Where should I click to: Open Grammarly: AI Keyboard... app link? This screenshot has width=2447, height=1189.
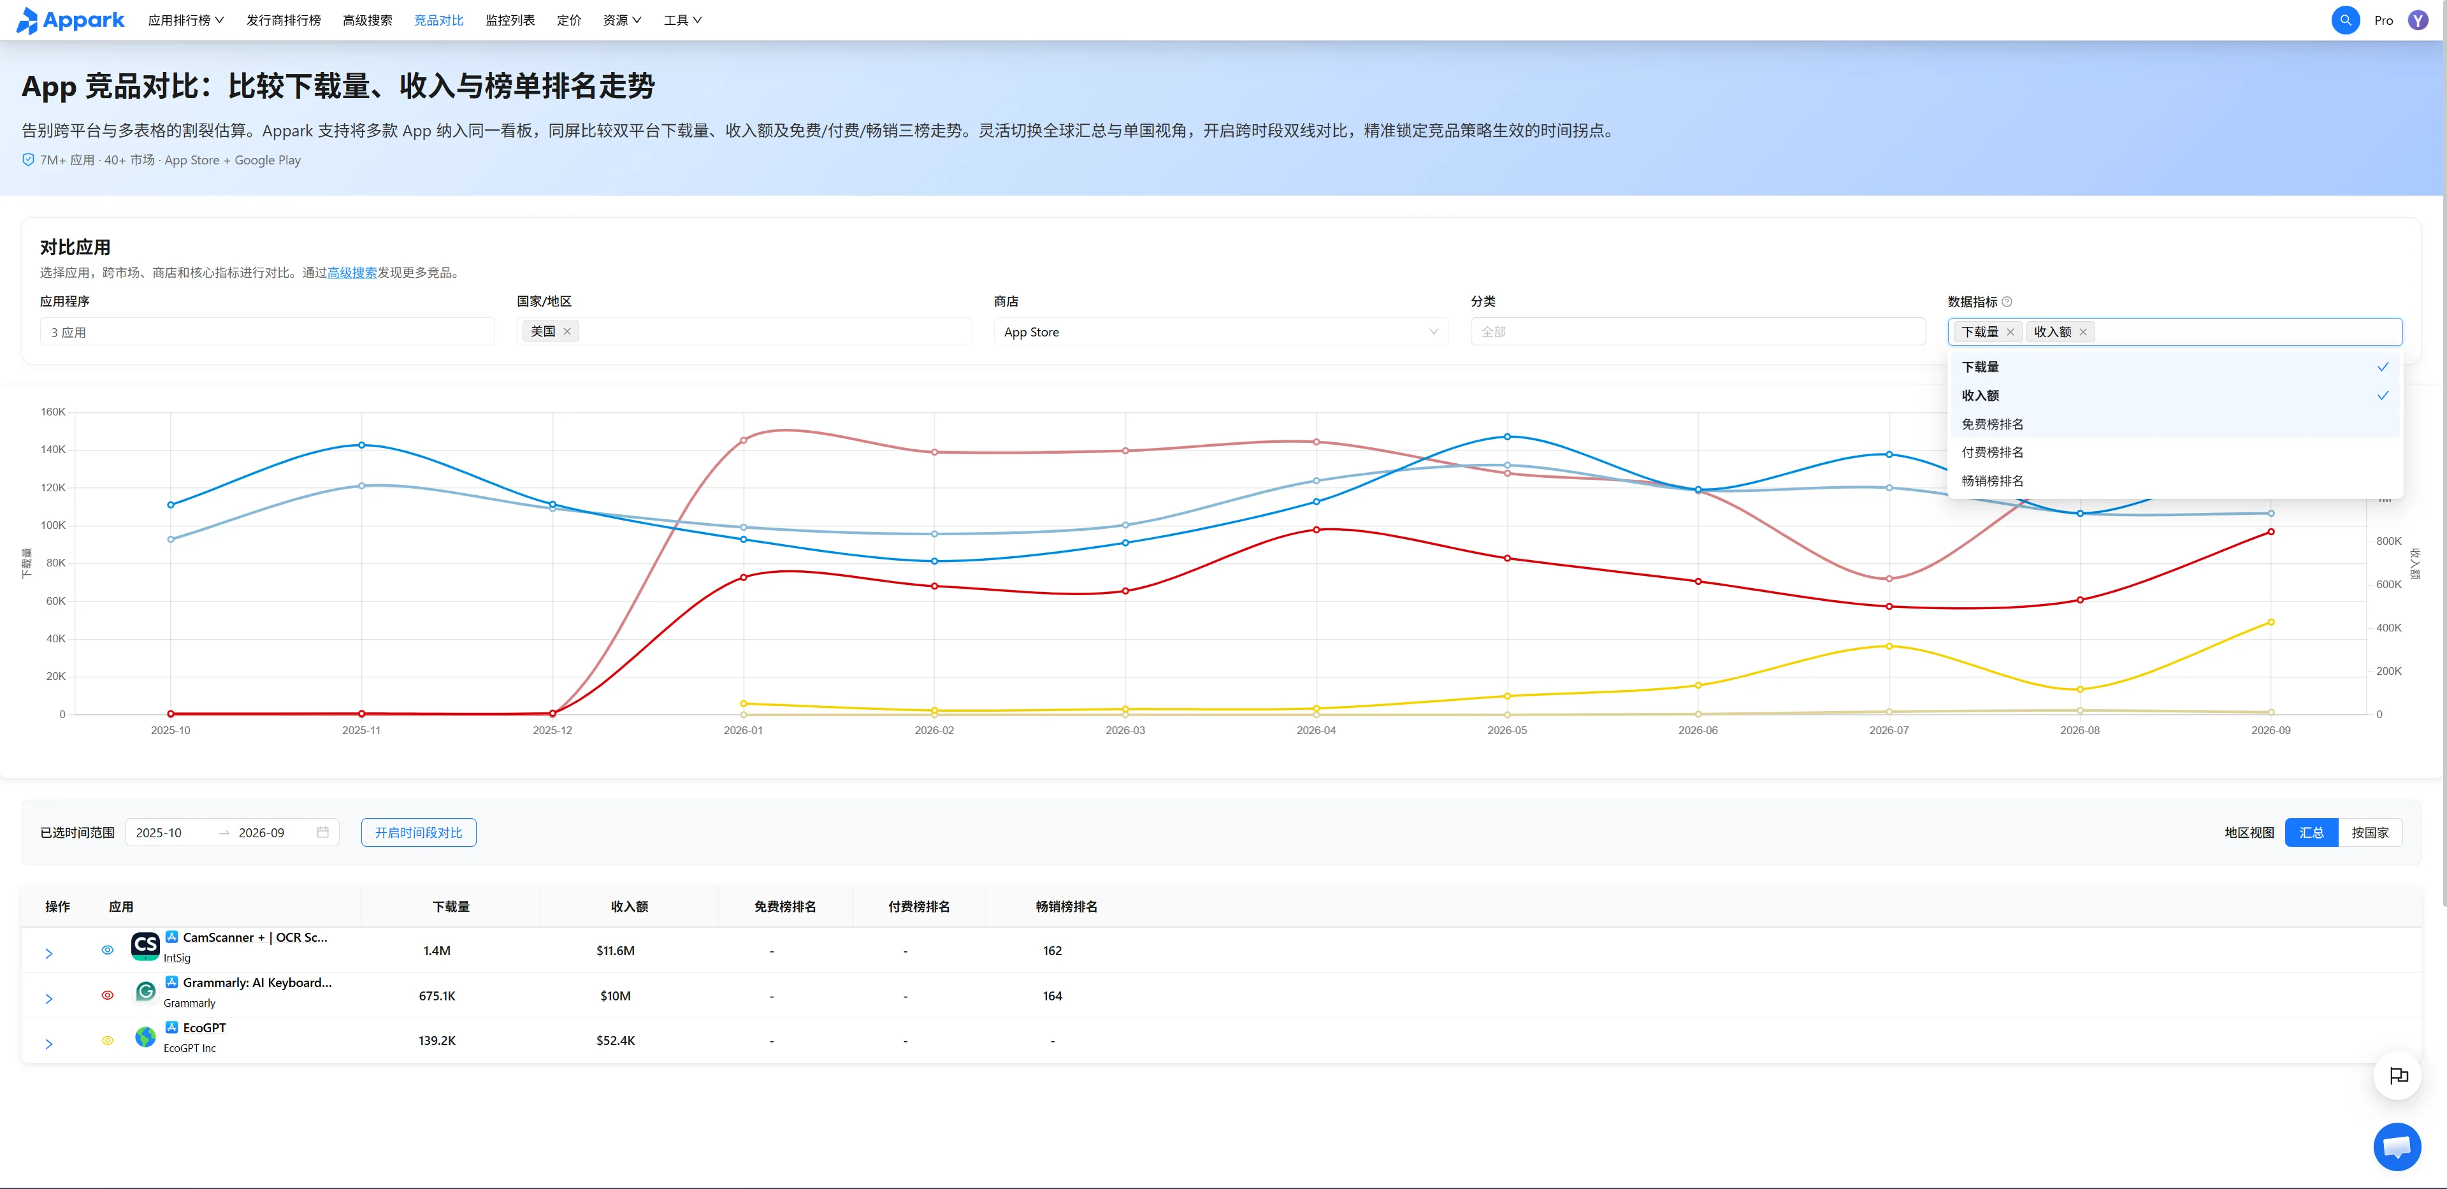click(x=256, y=982)
